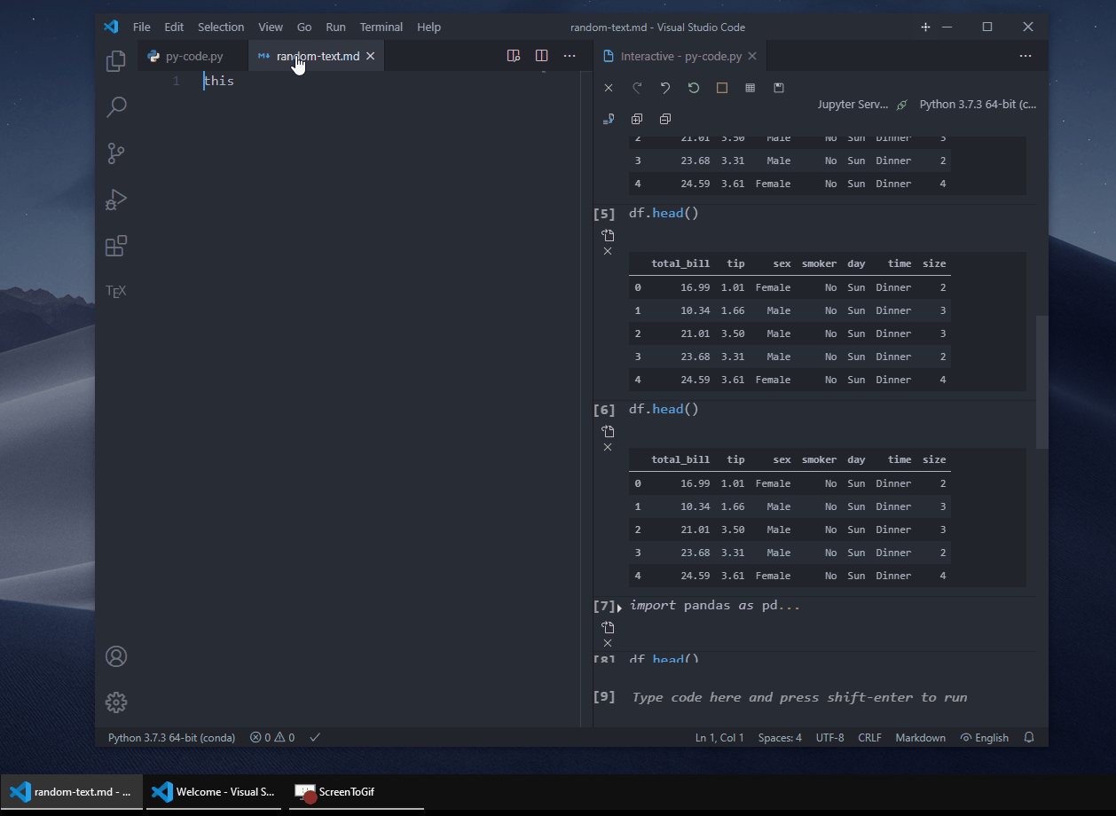Change file encoding UTF-8

830,737
